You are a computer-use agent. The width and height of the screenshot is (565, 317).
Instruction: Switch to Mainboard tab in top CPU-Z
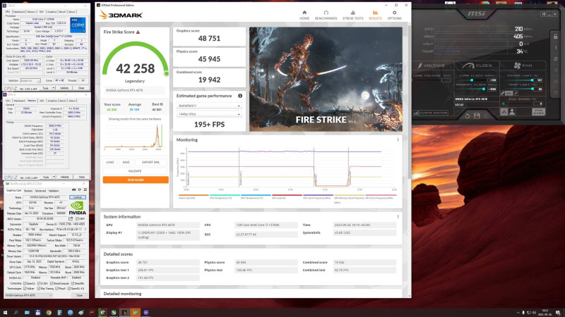[19, 12]
